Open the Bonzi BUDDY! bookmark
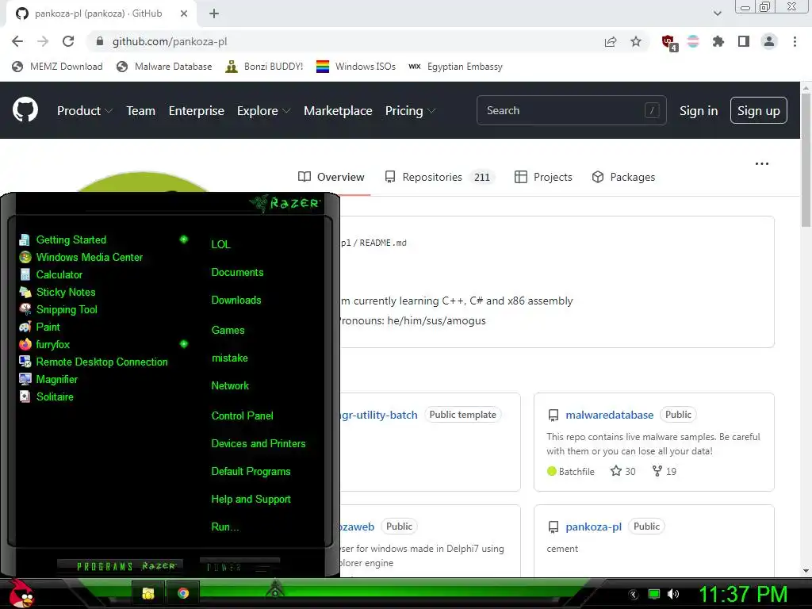The width and height of the screenshot is (812, 609). click(x=264, y=67)
